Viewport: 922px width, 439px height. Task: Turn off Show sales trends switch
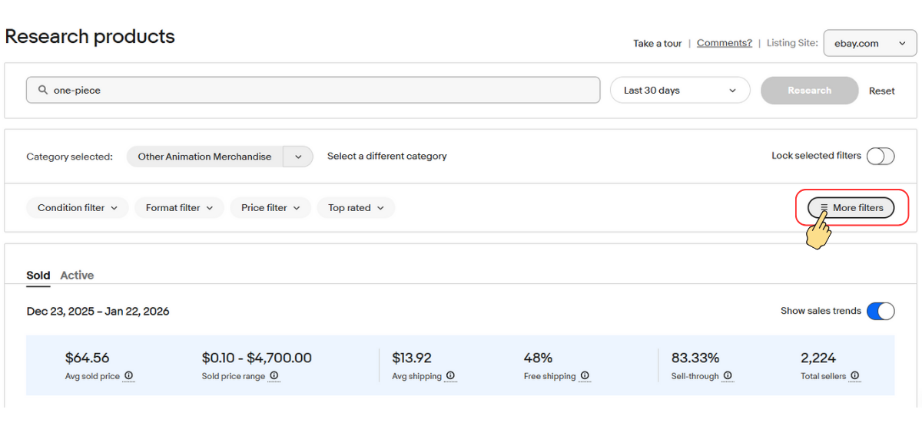point(881,311)
